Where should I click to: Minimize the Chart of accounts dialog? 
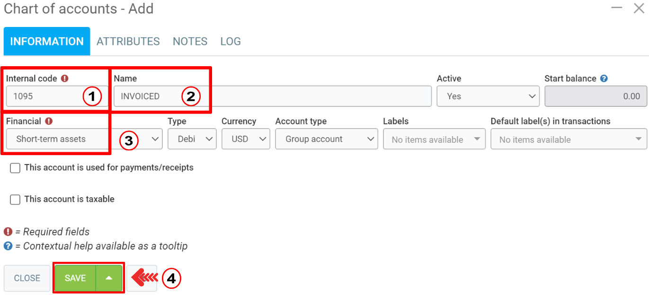tap(616, 8)
